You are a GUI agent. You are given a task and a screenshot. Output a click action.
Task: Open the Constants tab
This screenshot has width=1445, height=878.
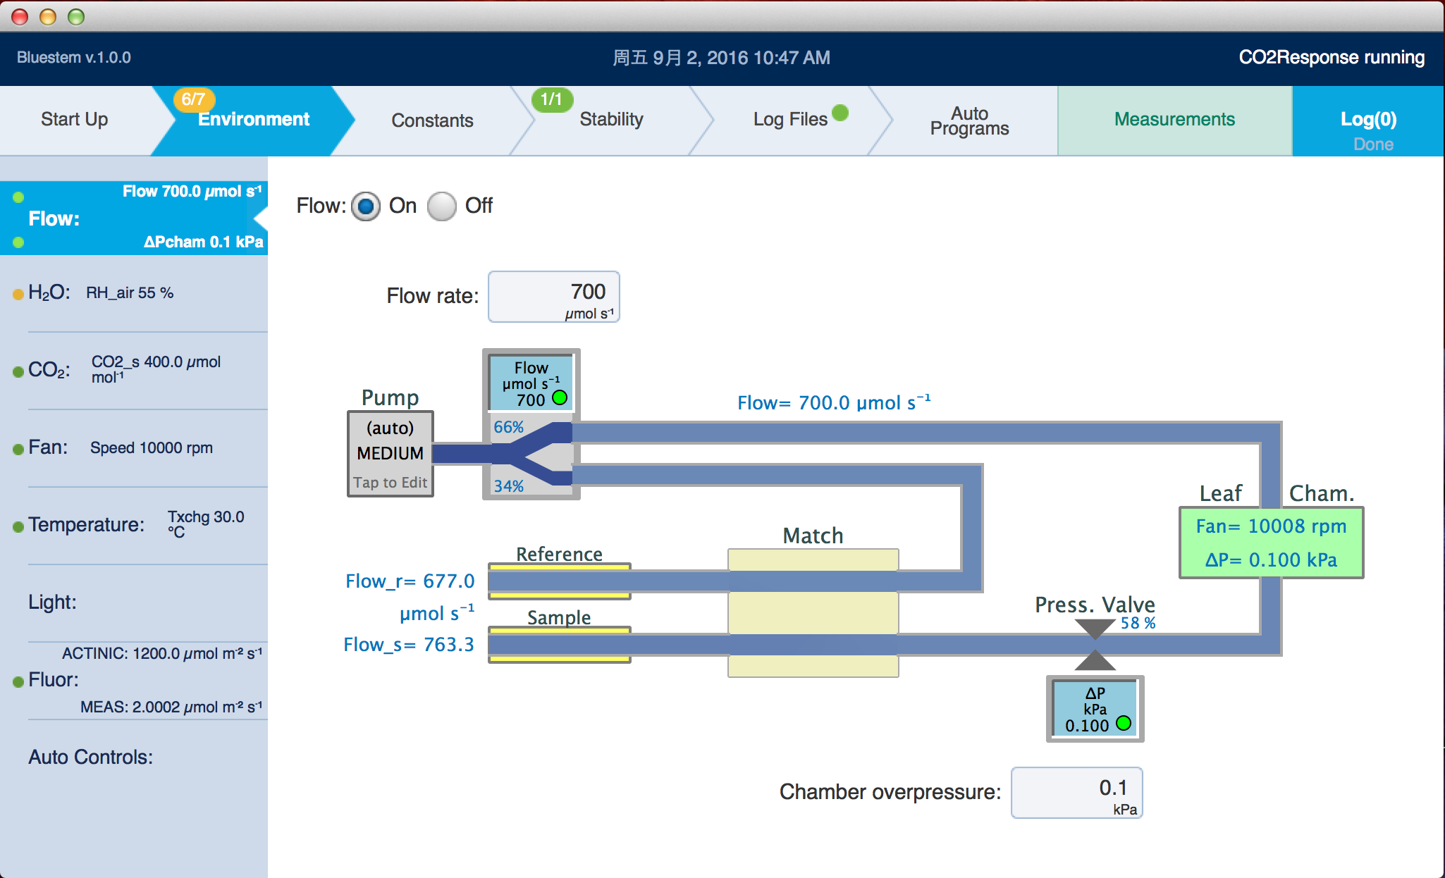click(x=433, y=116)
